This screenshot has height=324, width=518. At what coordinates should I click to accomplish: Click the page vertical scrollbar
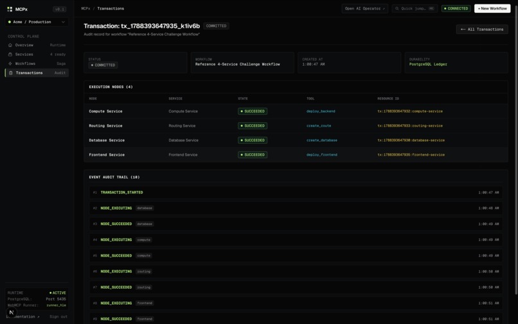[x=516, y=150]
